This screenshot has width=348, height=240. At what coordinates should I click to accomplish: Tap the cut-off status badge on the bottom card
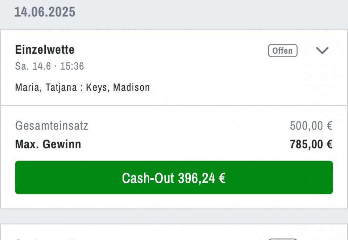tap(282, 239)
